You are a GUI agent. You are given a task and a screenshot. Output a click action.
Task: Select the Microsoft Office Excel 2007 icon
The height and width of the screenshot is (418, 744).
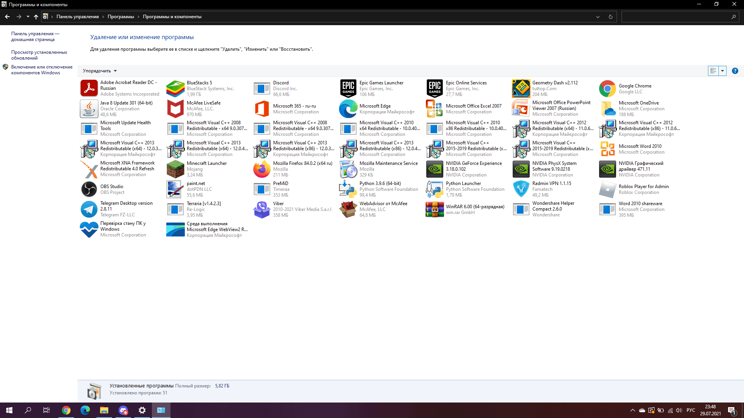434,109
